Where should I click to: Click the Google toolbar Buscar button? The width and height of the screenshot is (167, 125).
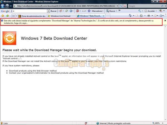click(x=53, y=11)
